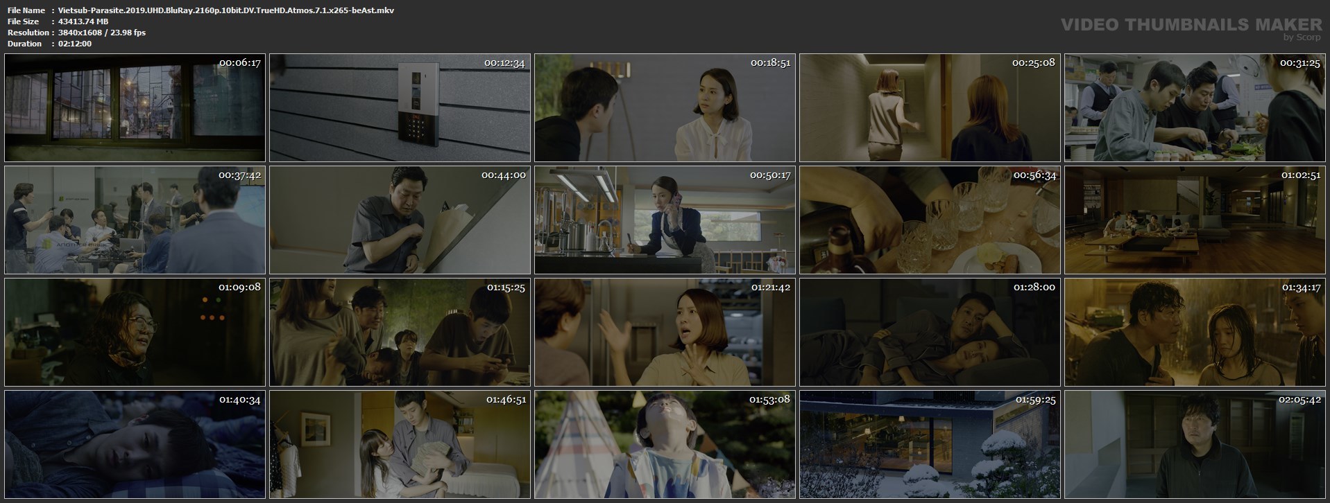
Task: Pick the frame stamped 01:40:34
Action: click(135, 444)
